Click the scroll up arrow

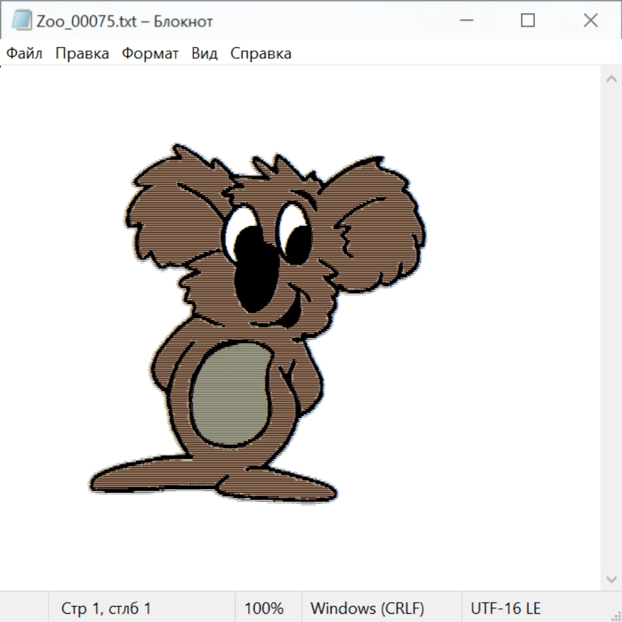pyautogui.click(x=611, y=79)
